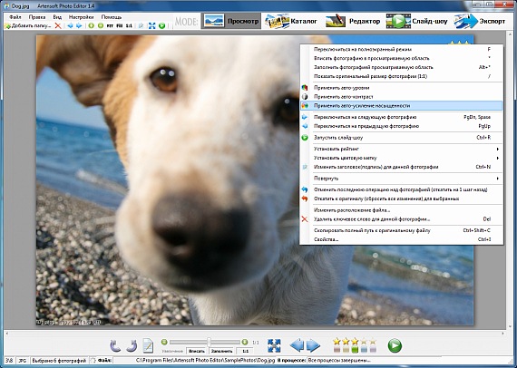
Task: Click rotate clockwise icon in bottom panel
Action: pyautogui.click(x=132, y=345)
